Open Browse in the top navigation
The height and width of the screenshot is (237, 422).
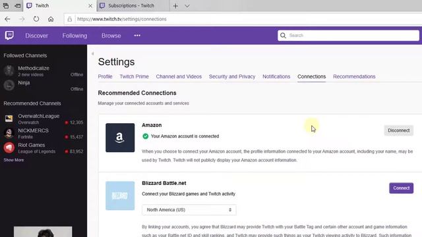click(x=111, y=36)
